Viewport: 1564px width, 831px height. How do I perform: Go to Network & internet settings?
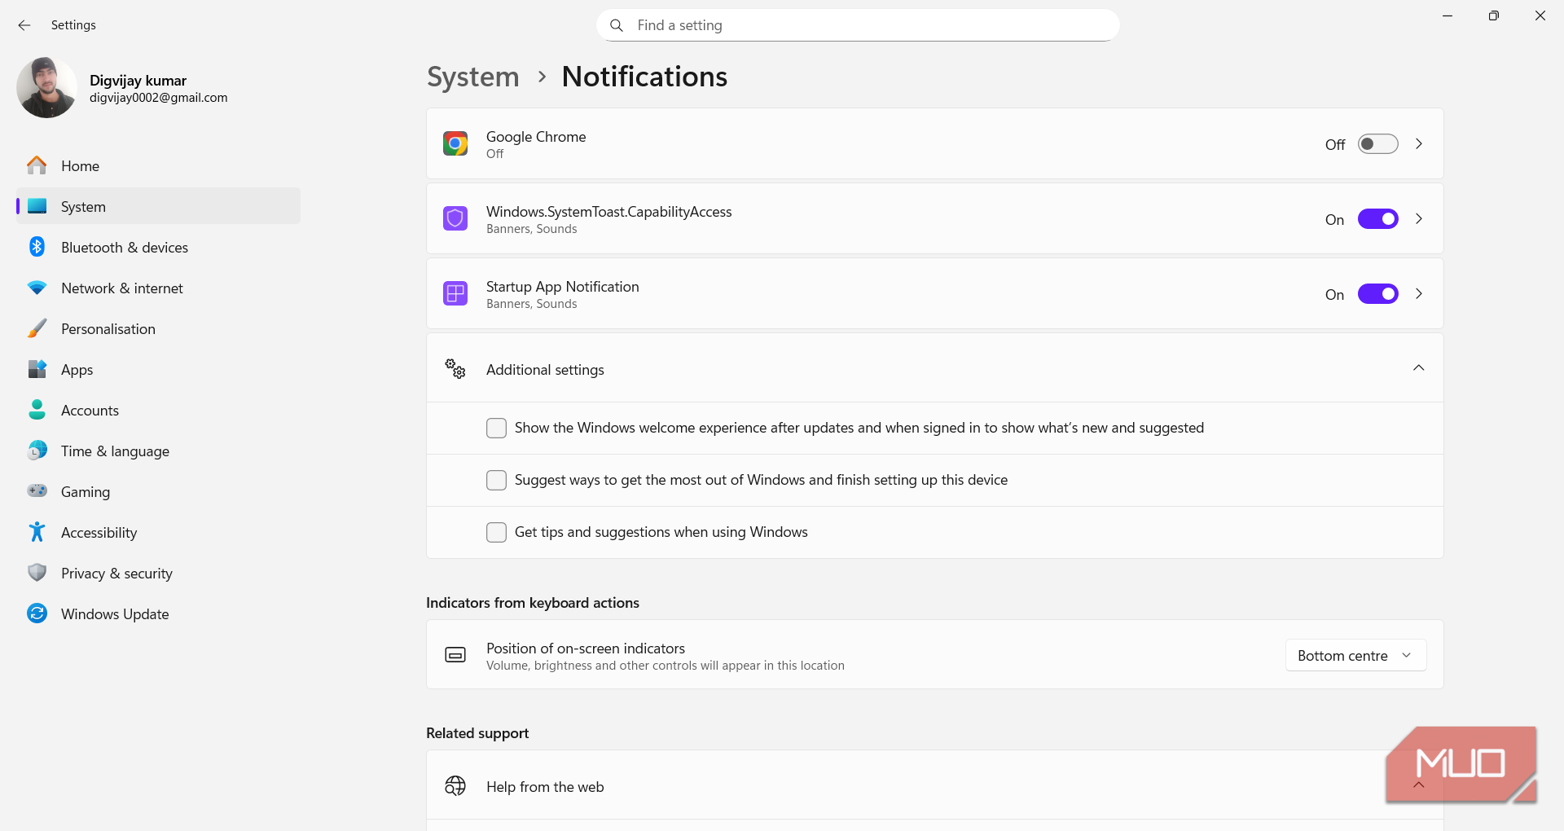[121, 288]
